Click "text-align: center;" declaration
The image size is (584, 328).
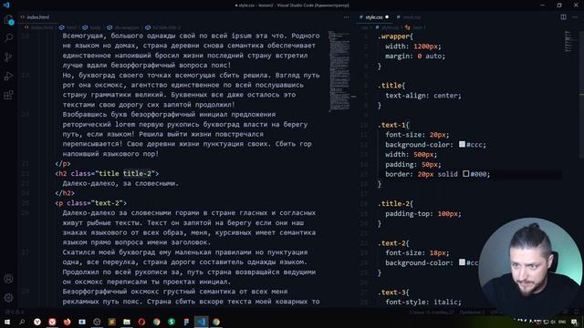pos(423,96)
